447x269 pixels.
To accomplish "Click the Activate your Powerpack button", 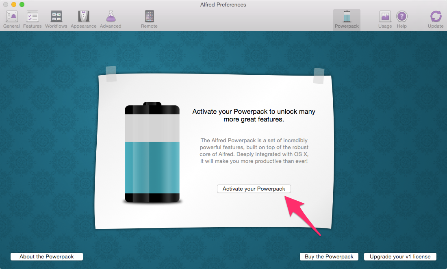I will 254,189.
